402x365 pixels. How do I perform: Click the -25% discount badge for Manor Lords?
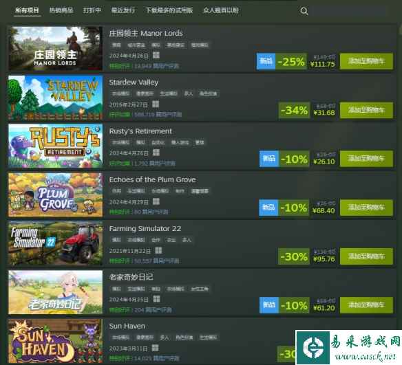coord(291,61)
